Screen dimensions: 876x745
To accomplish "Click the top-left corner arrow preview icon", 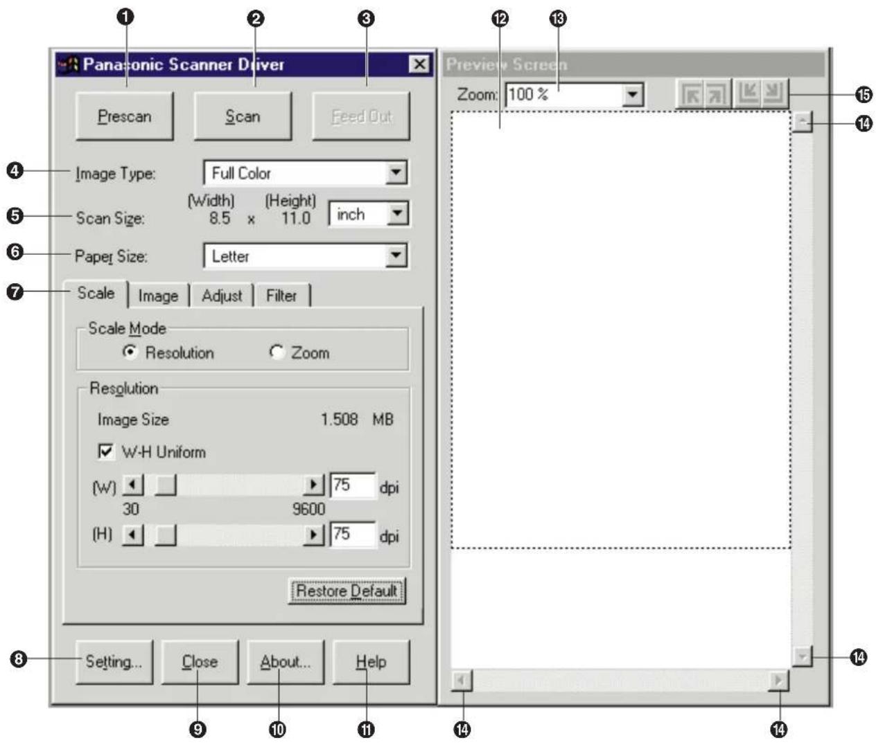I will [x=690, y=95].
